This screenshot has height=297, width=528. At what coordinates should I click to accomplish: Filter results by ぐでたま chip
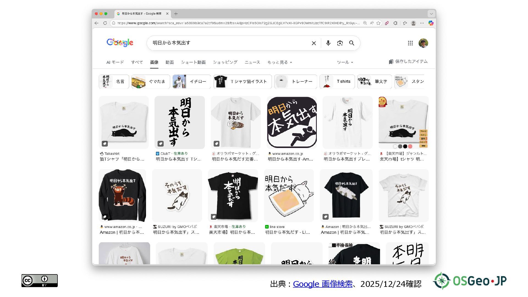point(151,81)
